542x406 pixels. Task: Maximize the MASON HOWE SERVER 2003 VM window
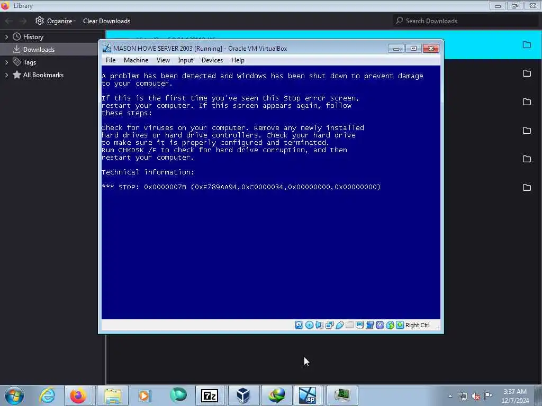click(x=413, y=48)
